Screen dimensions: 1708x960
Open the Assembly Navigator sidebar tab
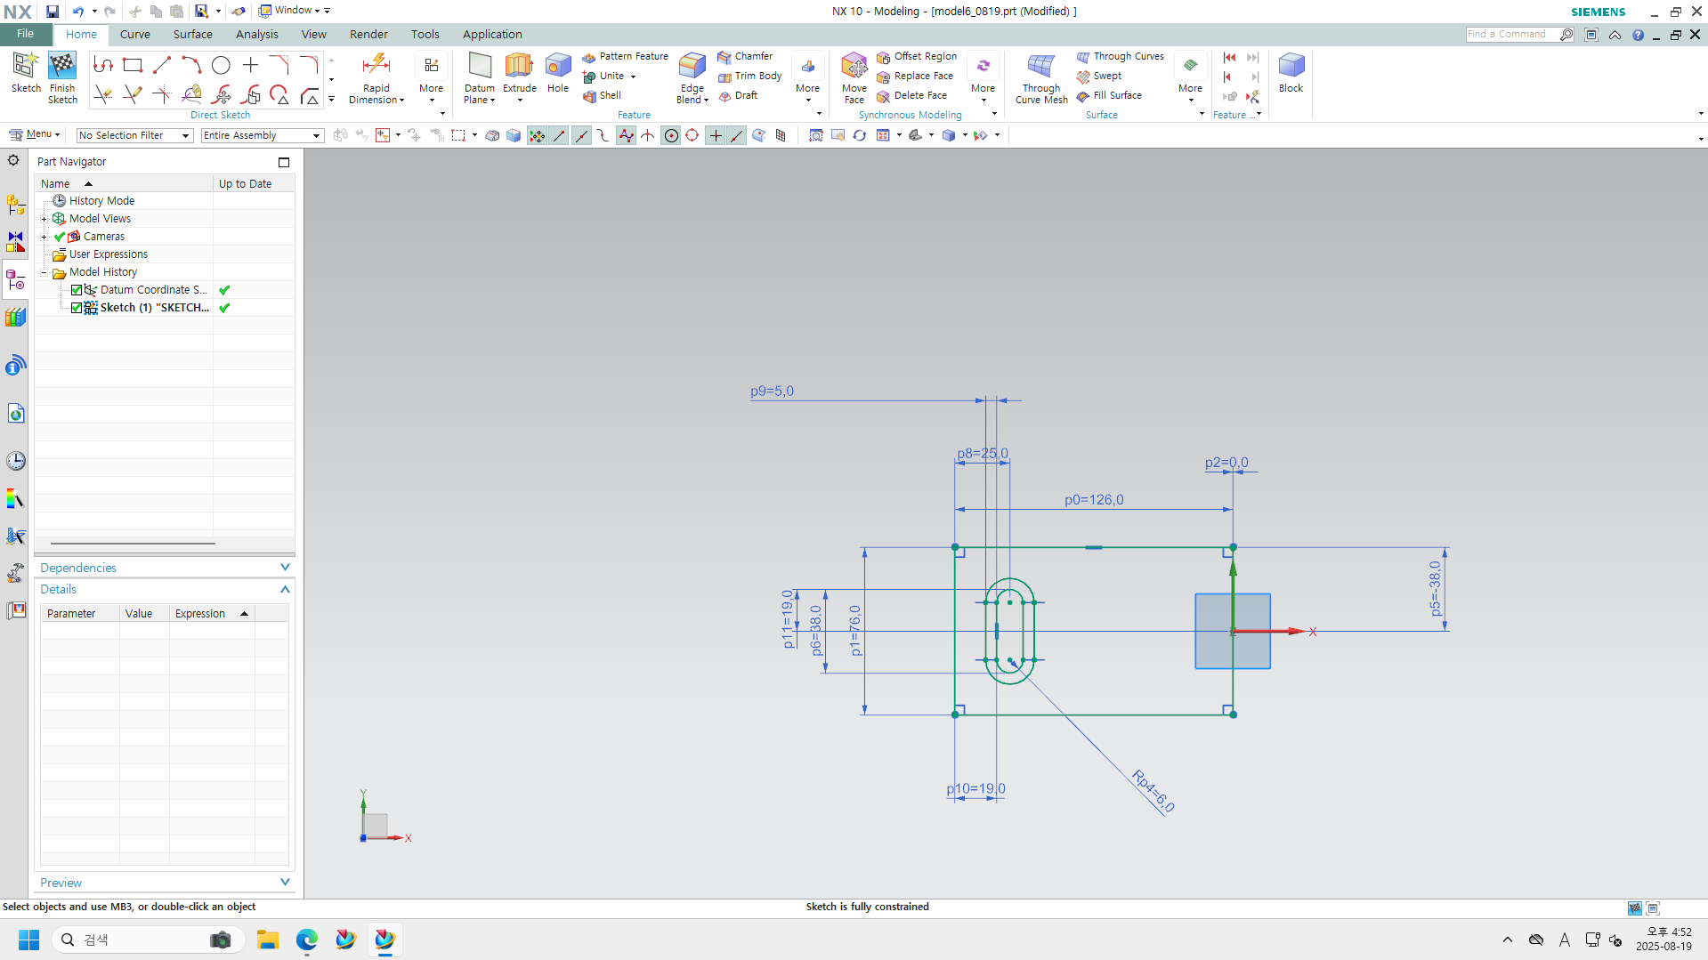coord(15,205)
